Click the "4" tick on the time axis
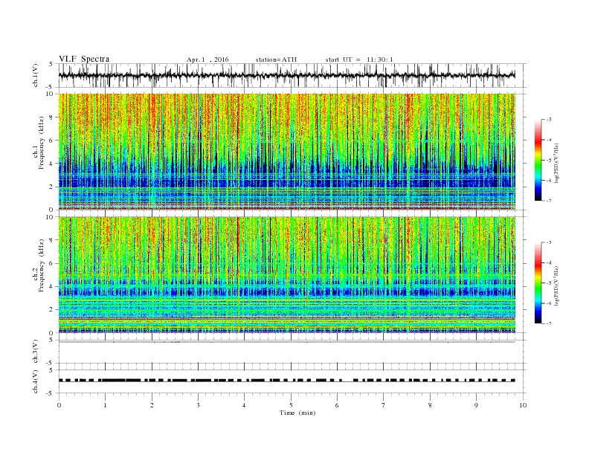 (x=244, y=405)
